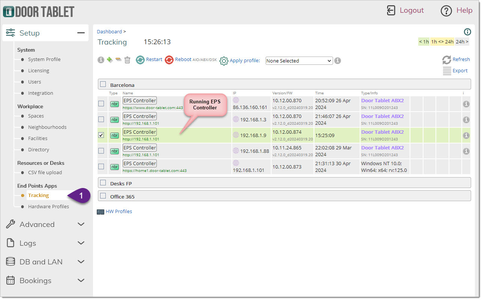Screen dimensions: 482x300
Task: Check the Barcelona group checkbox
Action: pos(103,85)
